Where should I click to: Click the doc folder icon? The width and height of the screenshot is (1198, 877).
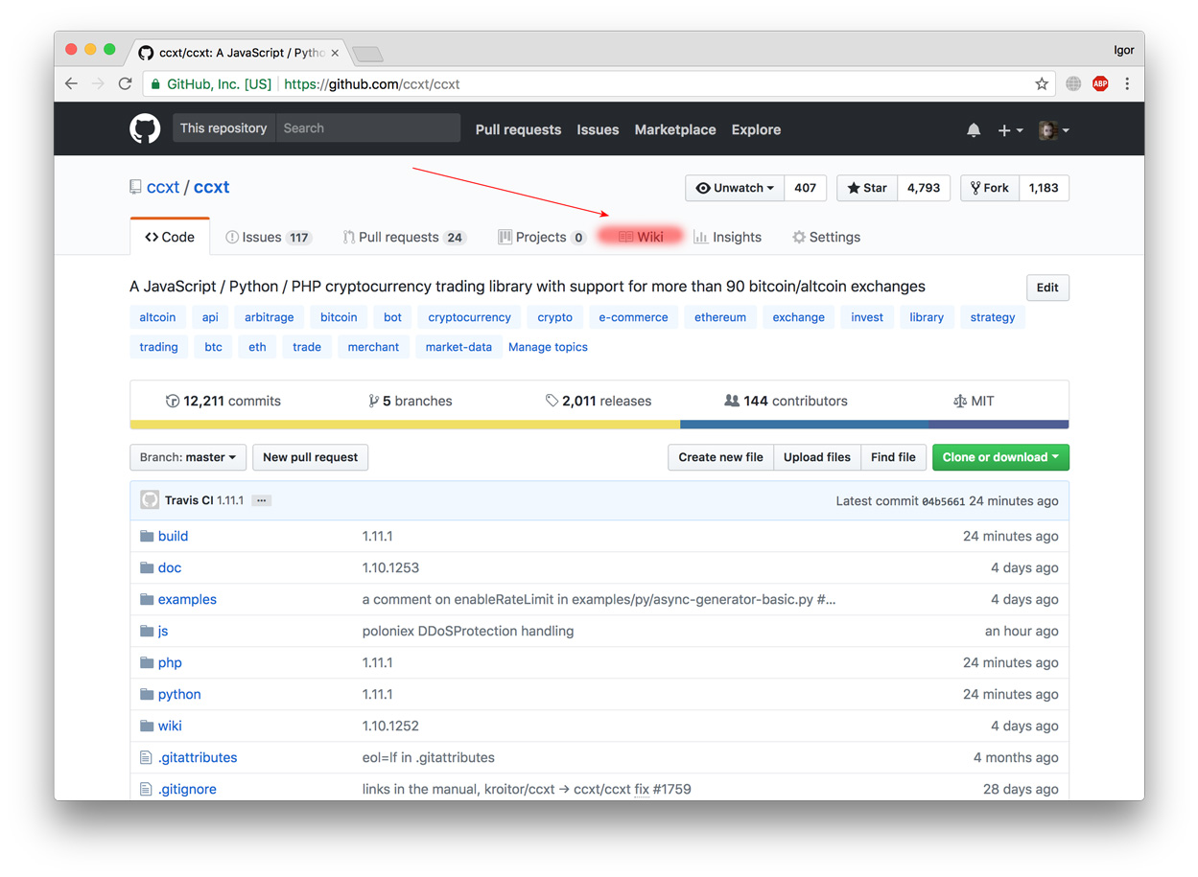pos(147,567)
